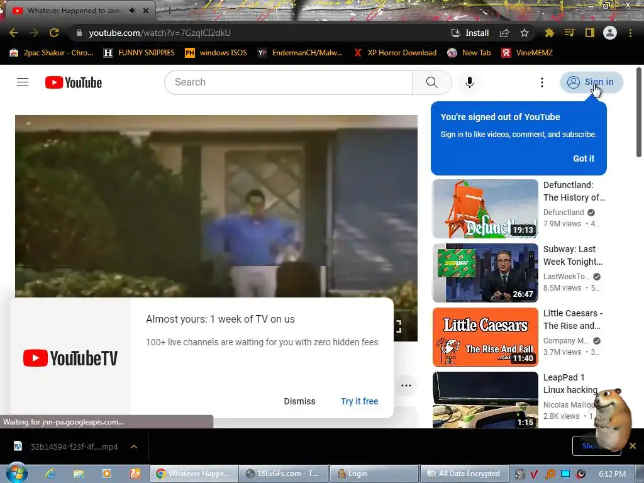Click the red V tray icon

coord(534,474)
